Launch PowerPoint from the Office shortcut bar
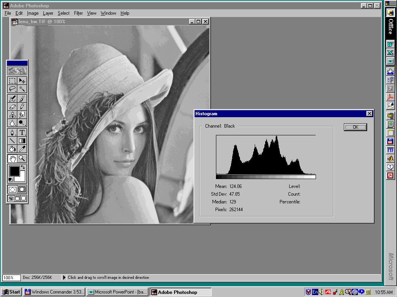Viewport: 397px width, 297px height. tap(390, 61)
